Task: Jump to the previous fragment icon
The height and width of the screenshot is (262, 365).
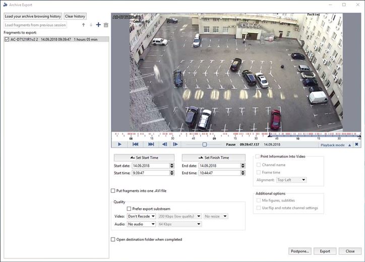Action: point(135,144)
